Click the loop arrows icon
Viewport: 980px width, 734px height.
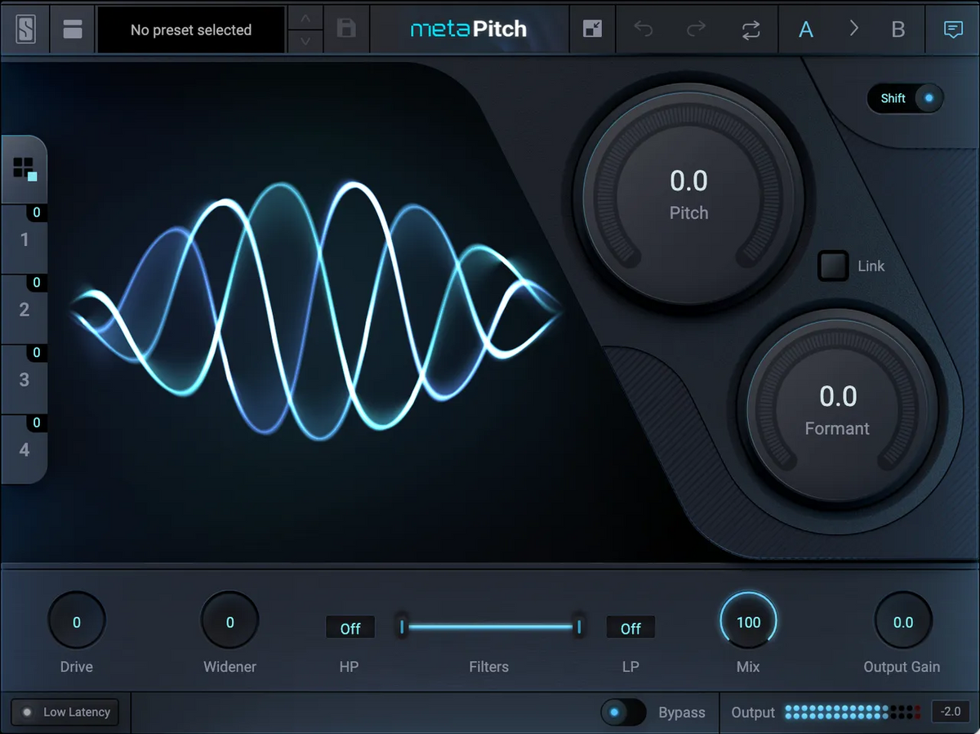pyautogui.click(x=751, y=30)
